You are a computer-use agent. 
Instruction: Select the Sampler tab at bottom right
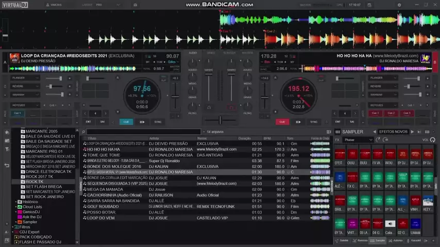(x=378, y=241)
